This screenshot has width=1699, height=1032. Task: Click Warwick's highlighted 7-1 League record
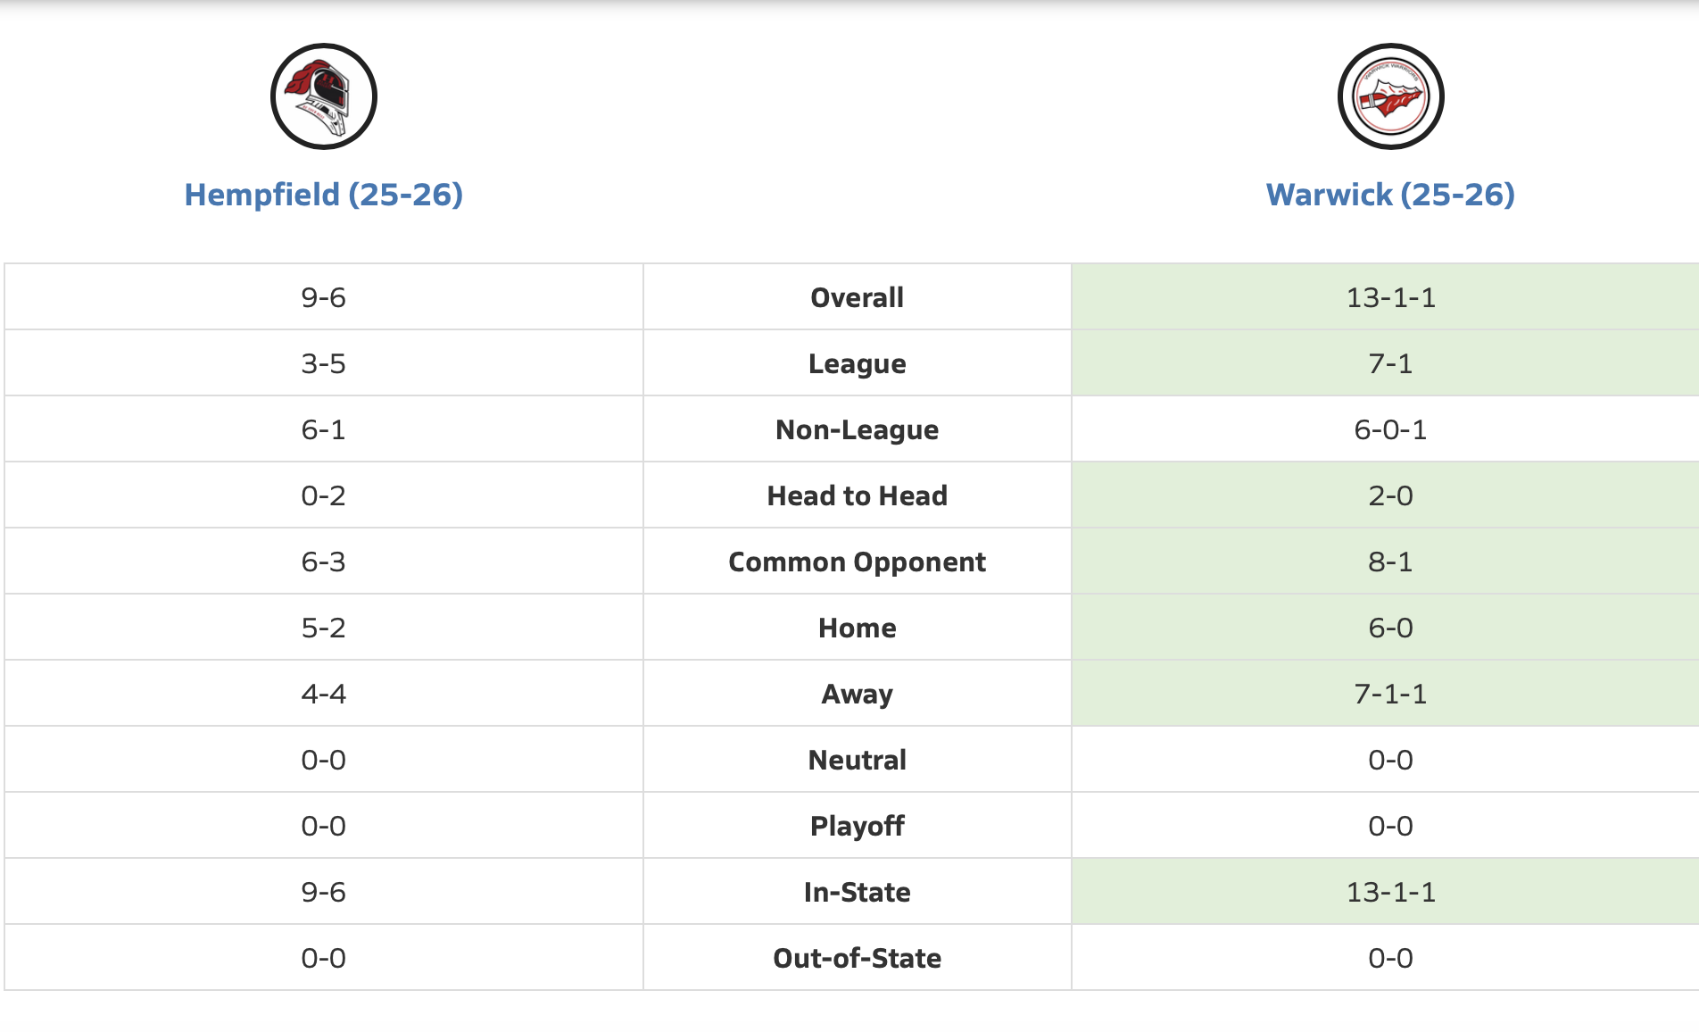tap(1390, 363)
